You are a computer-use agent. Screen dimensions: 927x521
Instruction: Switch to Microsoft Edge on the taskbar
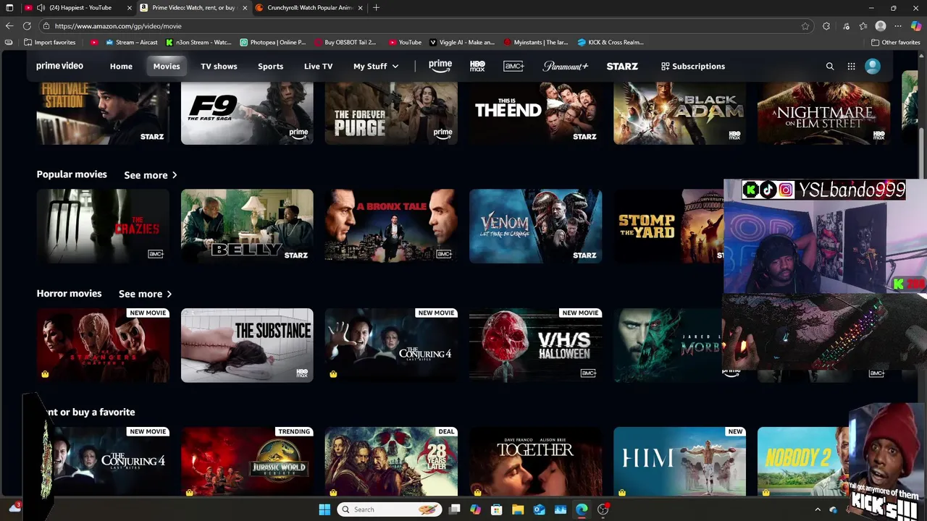pos(582,509)
